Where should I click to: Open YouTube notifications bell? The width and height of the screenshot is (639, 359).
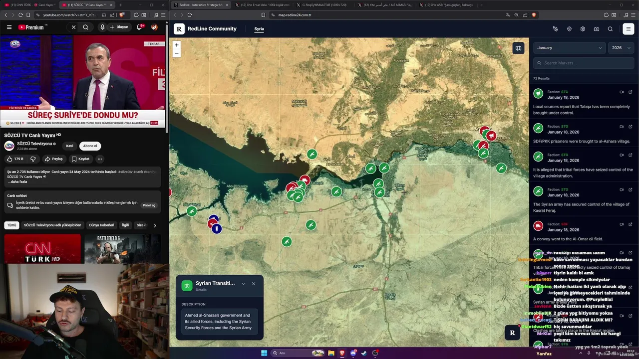tap(140, 27)
